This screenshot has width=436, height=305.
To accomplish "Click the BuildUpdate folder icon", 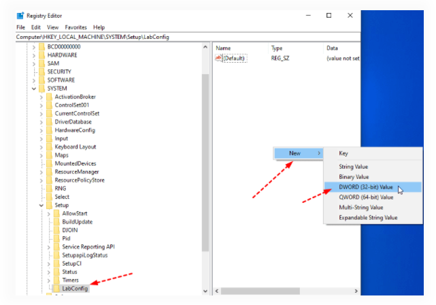I will 56,222.
